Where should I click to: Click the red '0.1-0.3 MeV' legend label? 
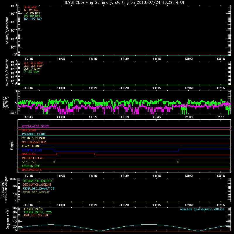pos(33,63)
